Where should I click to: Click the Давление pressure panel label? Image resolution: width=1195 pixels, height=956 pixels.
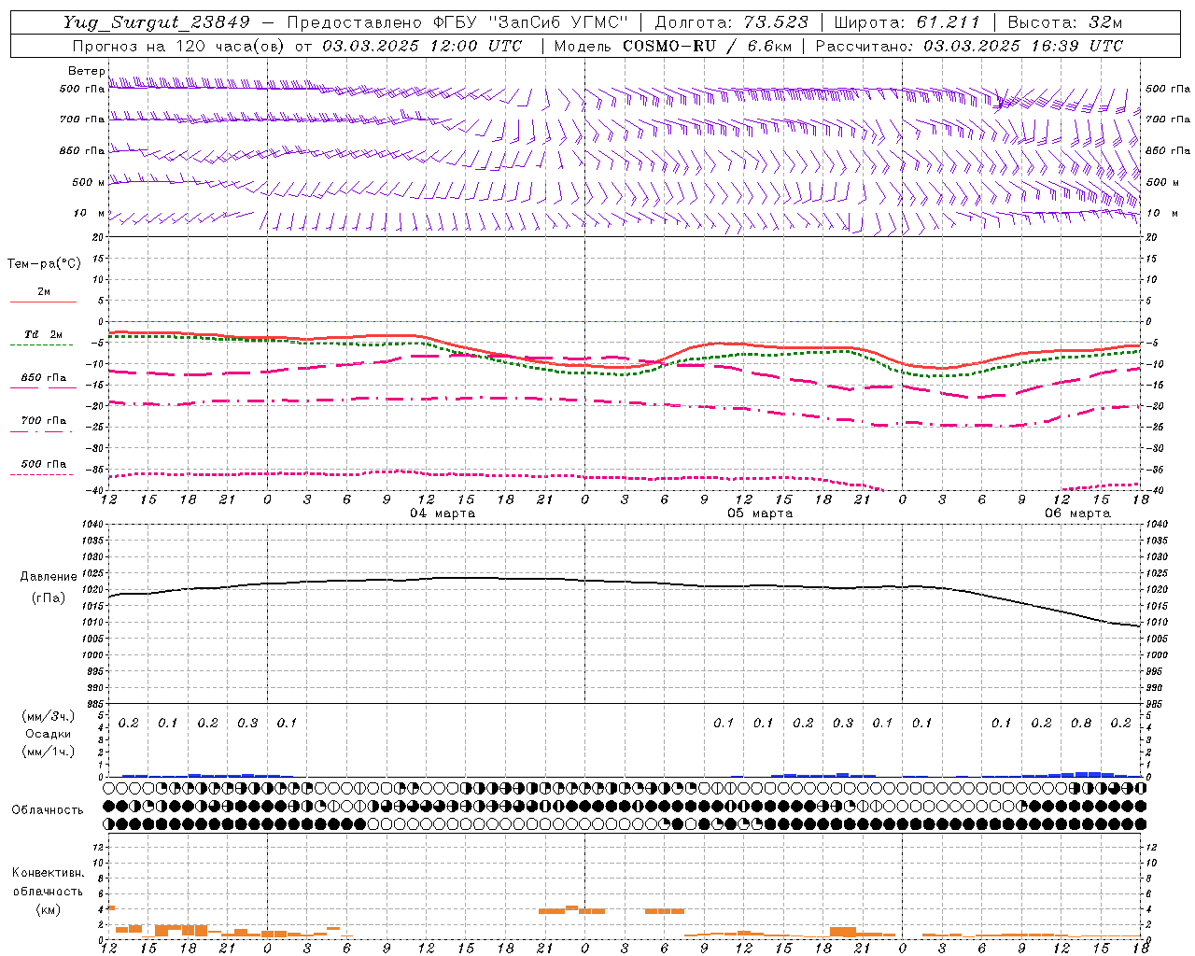click(x=49, y=577)
